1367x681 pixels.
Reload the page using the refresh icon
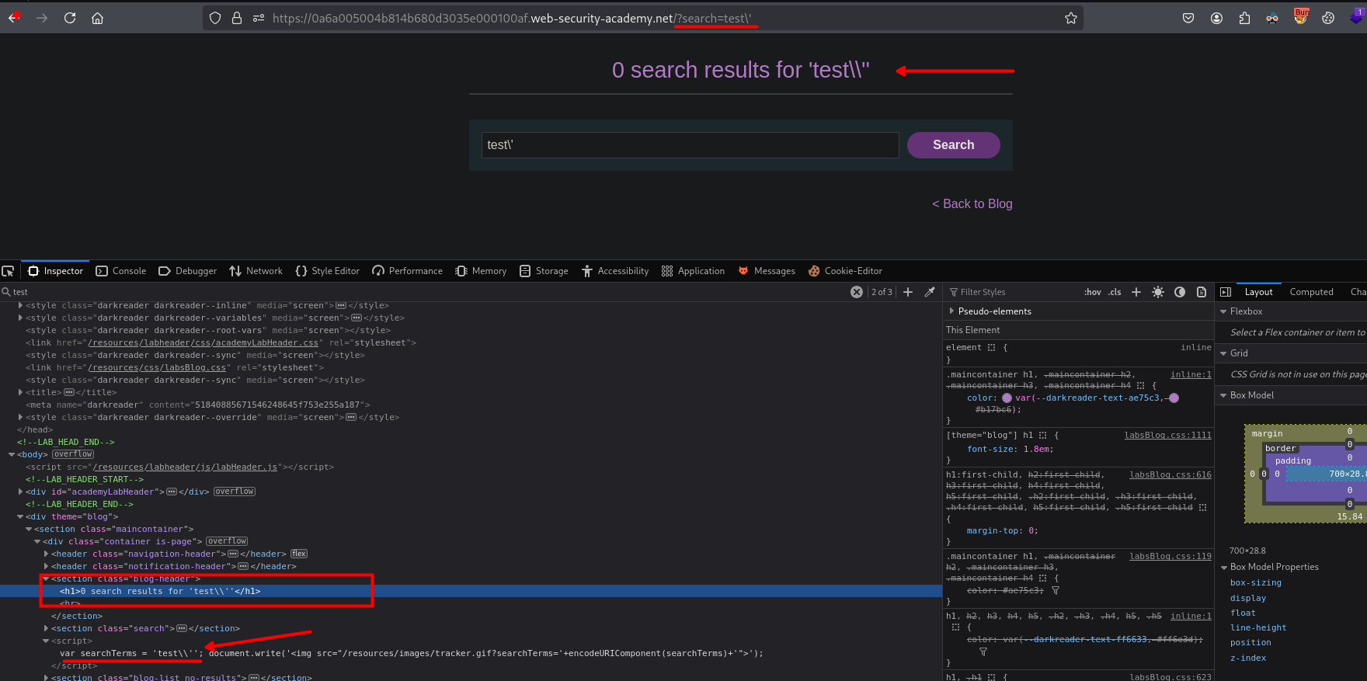(x=70, y=18)
